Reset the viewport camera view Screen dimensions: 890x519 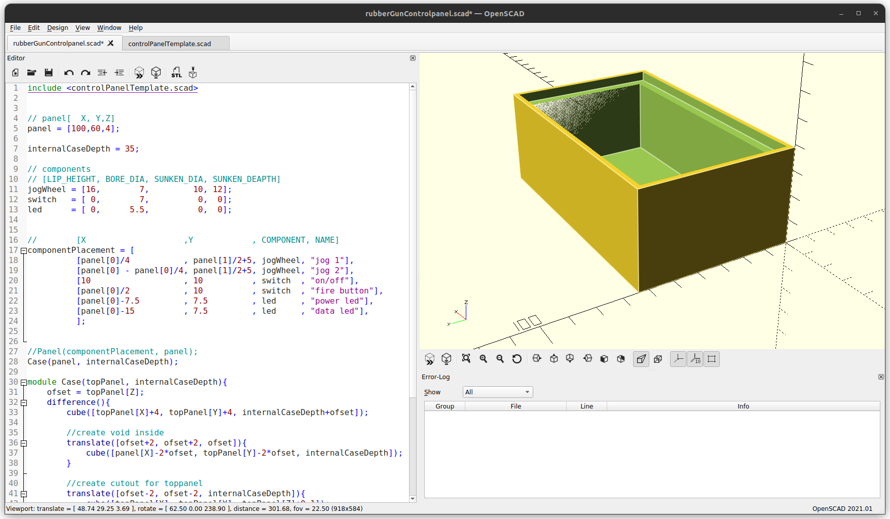(x=516, y=358)
